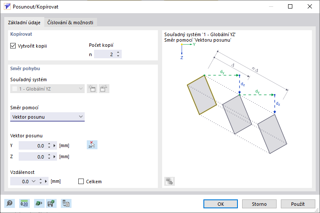Click the copy table data icon
320x213 pixels.
pyautogui.click(x=66, y=203)
